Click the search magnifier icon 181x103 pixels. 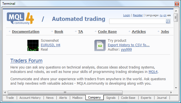(x=168, y=21)
